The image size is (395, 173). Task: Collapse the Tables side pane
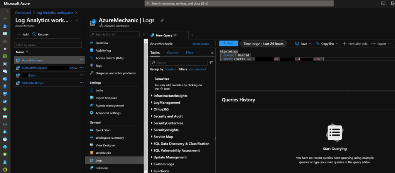pyautogui.click(x=212, y=53)
